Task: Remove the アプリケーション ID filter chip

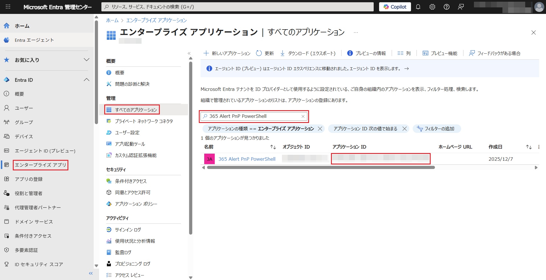Action: point(404,129)
